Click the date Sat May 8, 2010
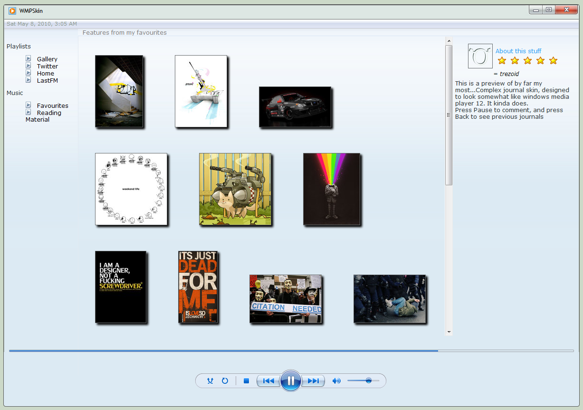Image resolution: width=583 pixels, height=410 pixels. coord(42,24)
